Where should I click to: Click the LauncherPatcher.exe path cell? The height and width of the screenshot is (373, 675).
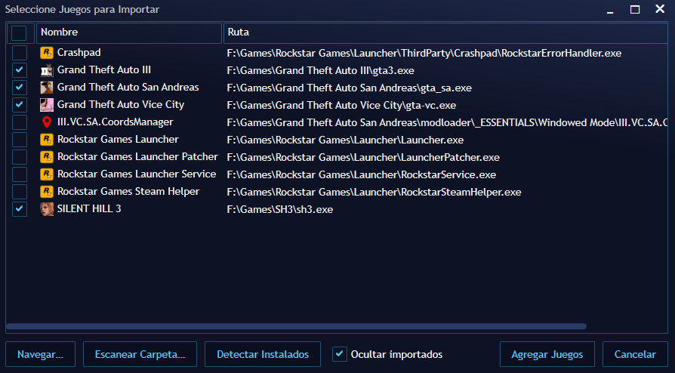(363, 157)
